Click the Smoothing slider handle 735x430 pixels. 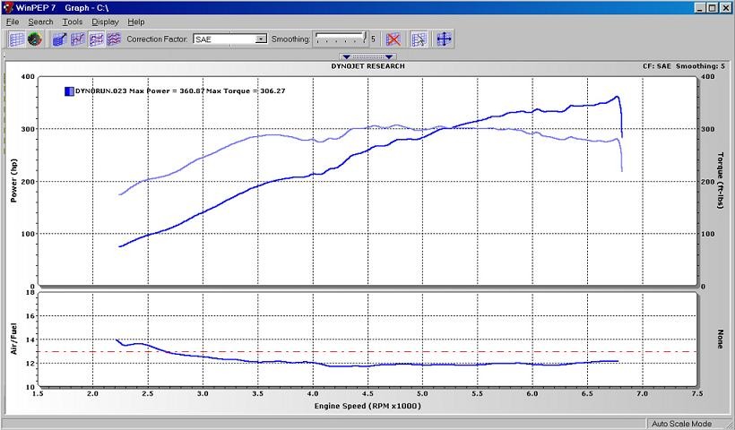[x=365, y=37]
